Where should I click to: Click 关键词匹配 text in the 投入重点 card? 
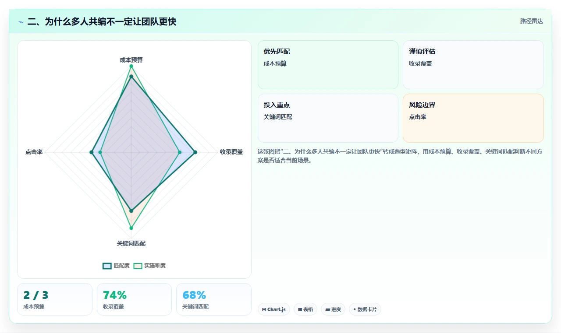[278, 117]
